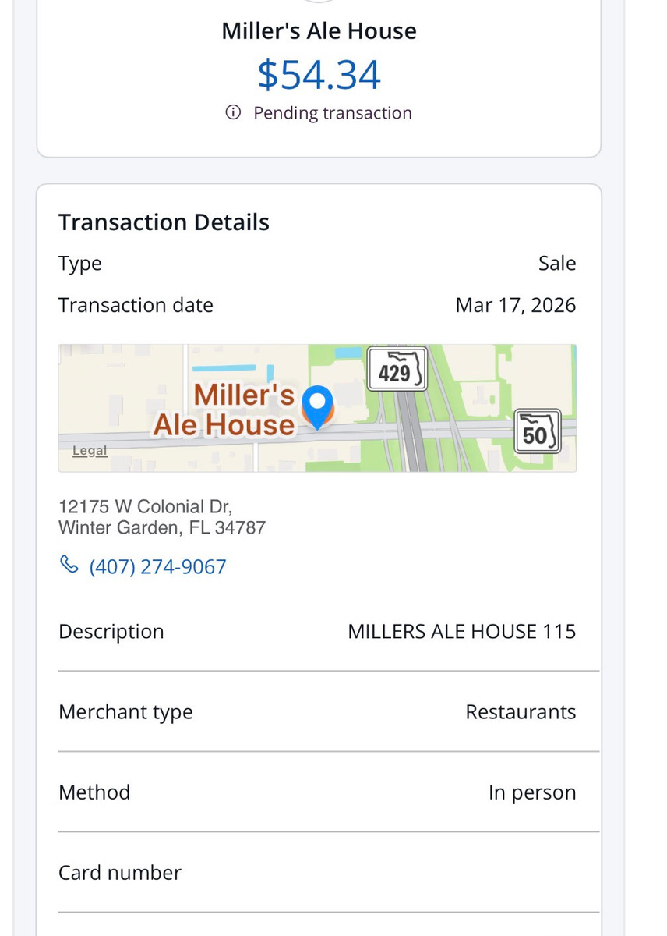
Task: Tap the Miller's Ale House map label
Action: pyautogui.click(x=226, y=409)
